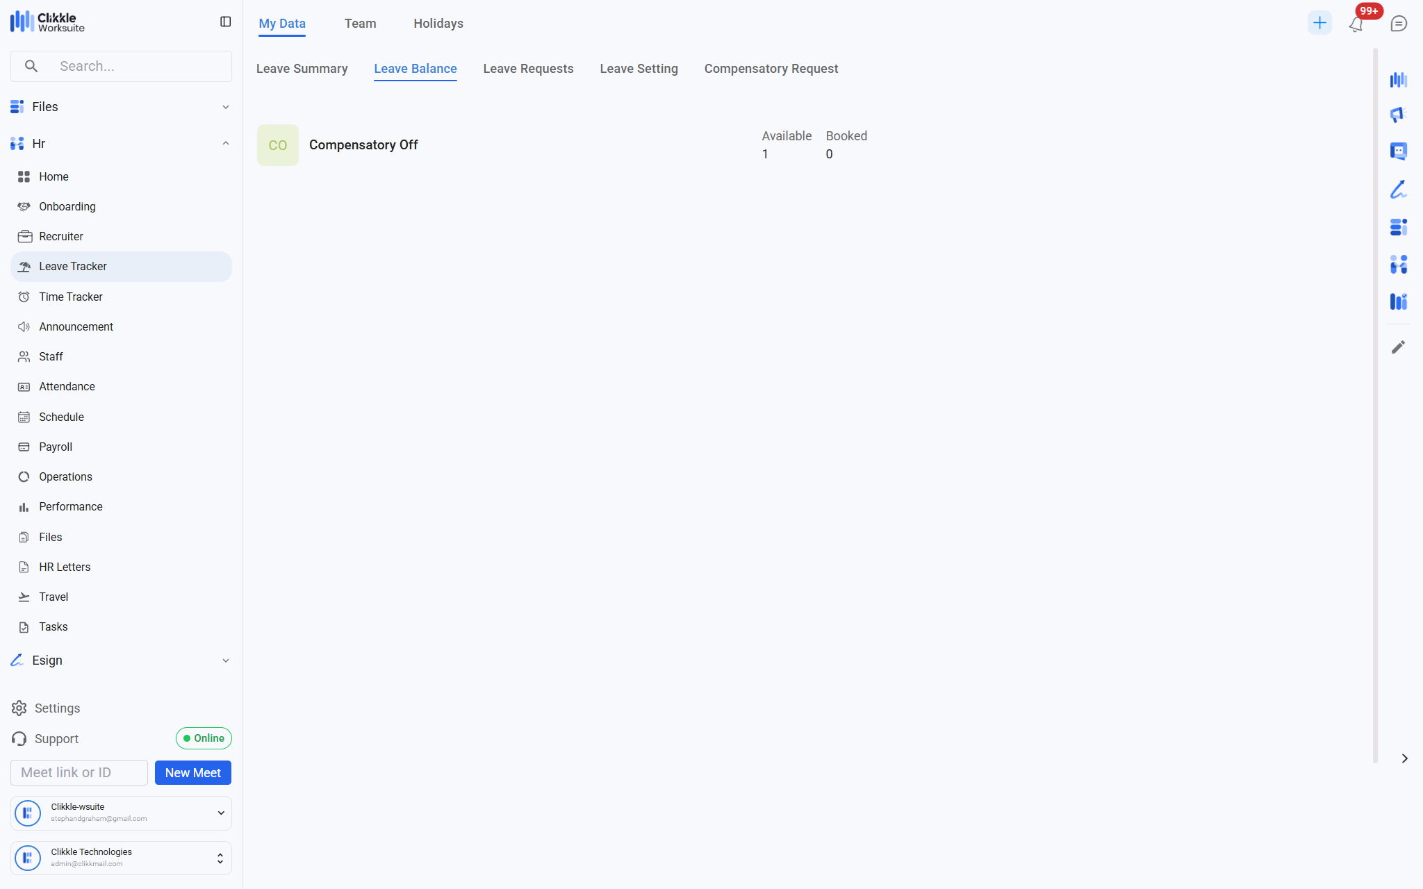Open the chat messages icon
This screenshot has width=1423, height=889.
coord(1399,24)
